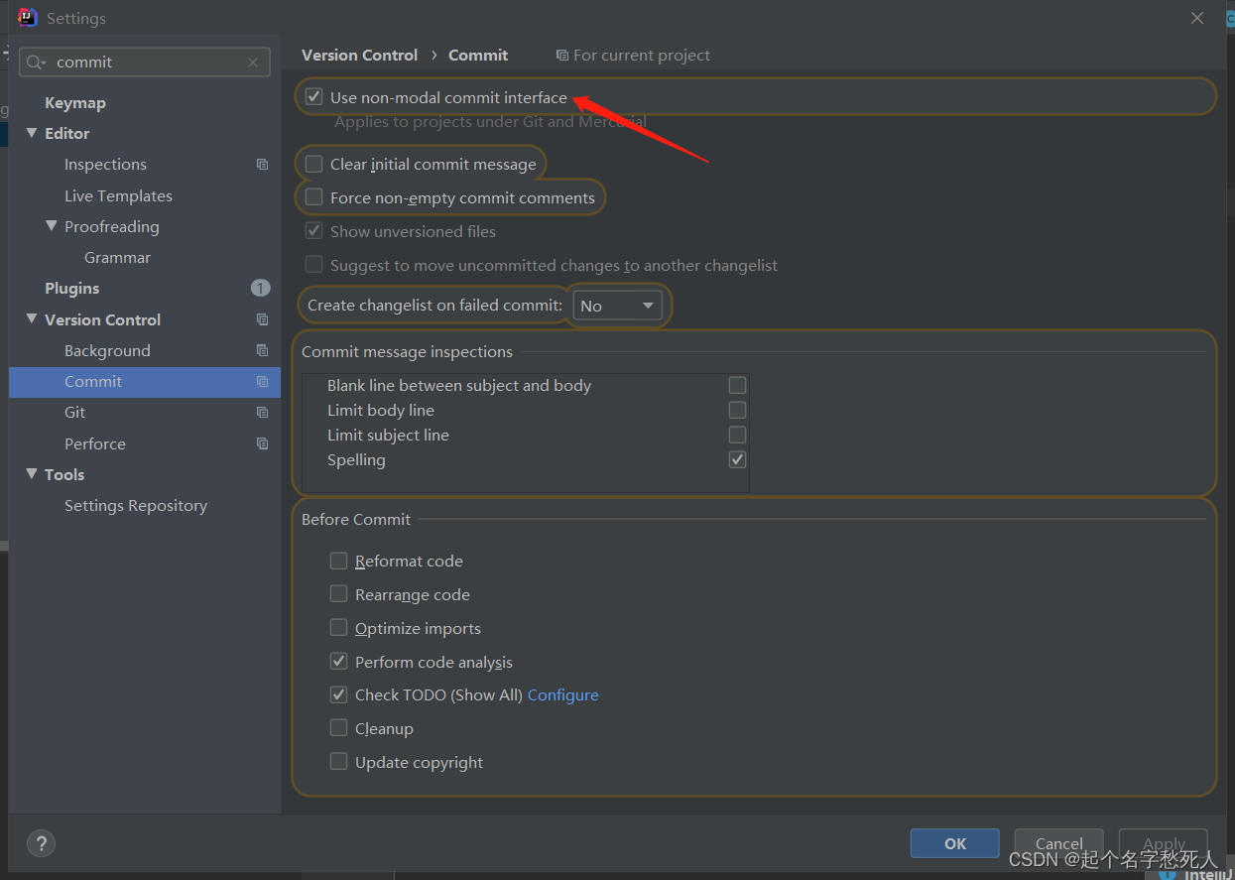Collapse the Tools tree section
Viewport: 1235px width, 880px height.
32,474
